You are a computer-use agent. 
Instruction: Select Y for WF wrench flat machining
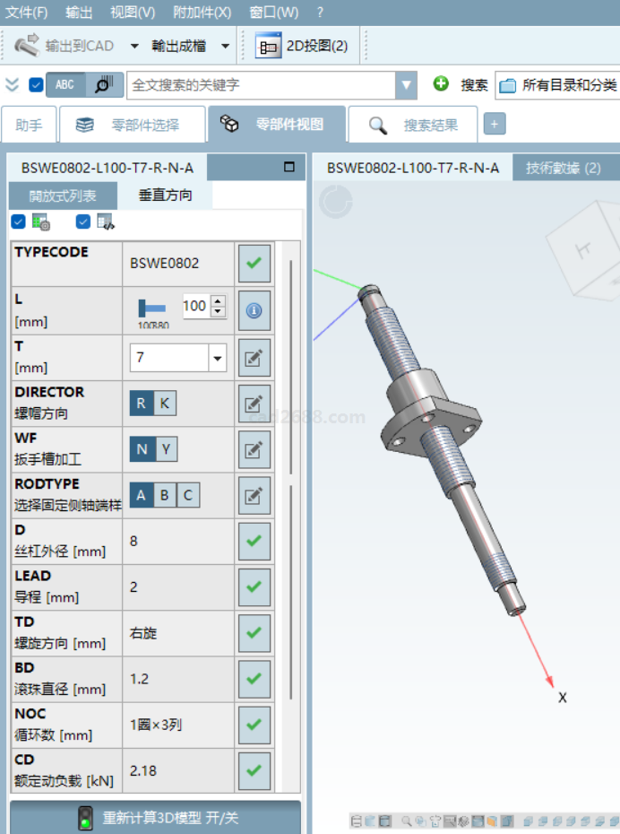[164, 449]
